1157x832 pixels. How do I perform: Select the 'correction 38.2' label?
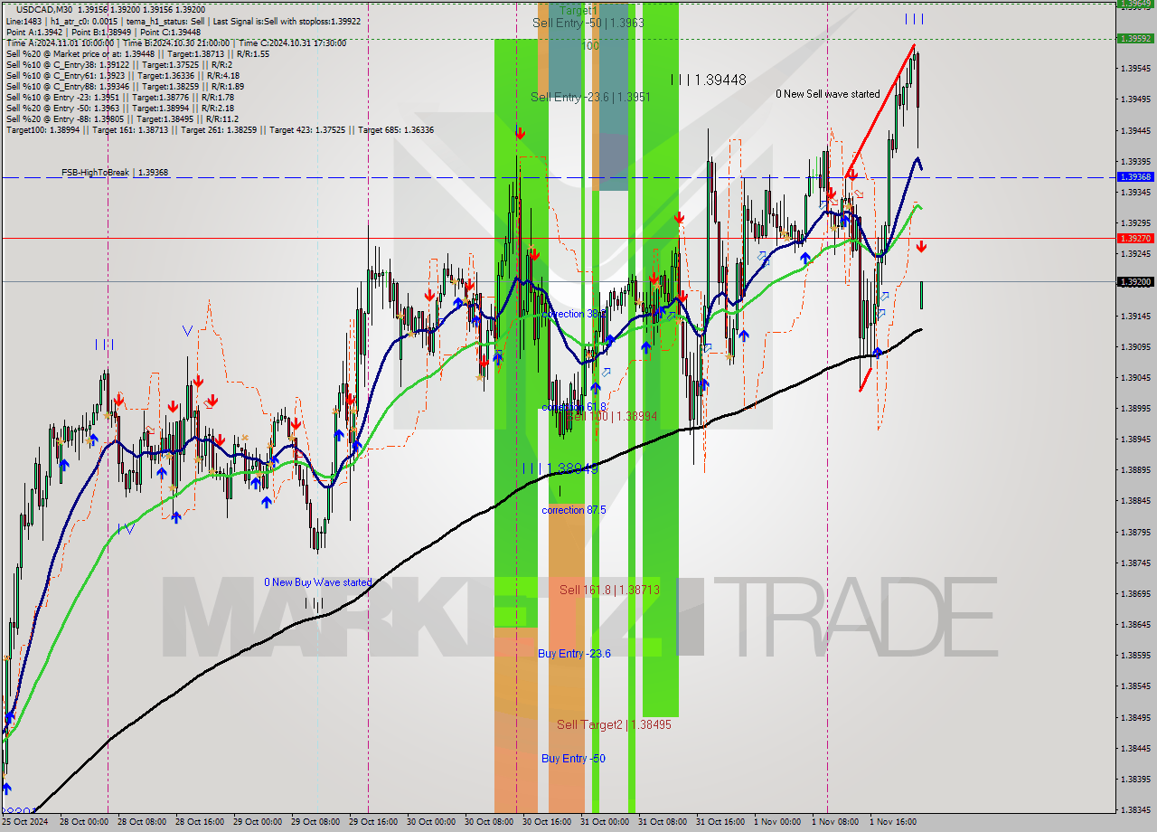[x=574, y=314]
